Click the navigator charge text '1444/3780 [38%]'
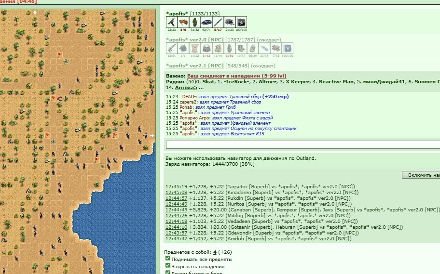The width and height of the screenshot is (440, 274). (233, 164)
